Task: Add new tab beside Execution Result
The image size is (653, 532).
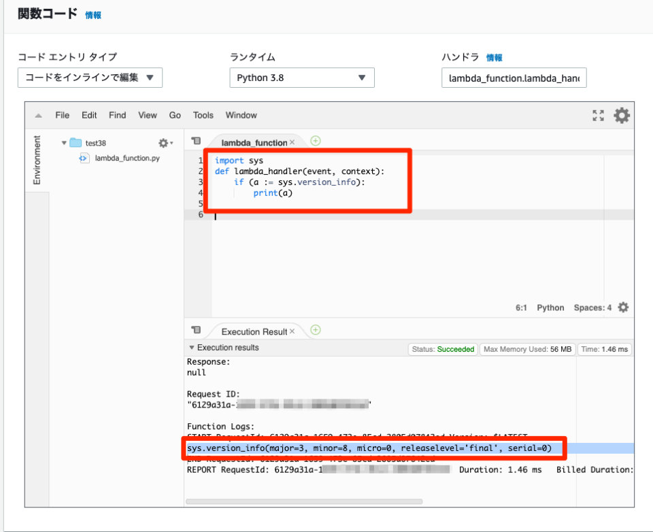Action: pyautogui.click(x=316, y=330)
